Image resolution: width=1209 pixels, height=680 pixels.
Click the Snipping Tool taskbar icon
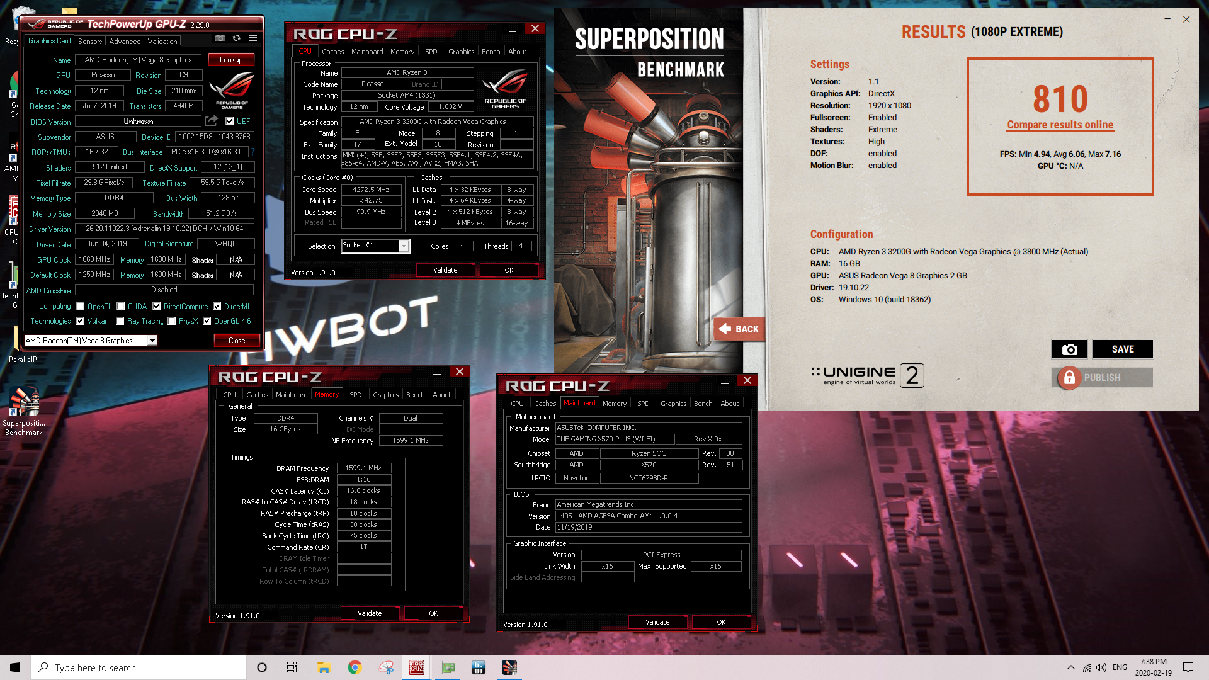(386, 667)
